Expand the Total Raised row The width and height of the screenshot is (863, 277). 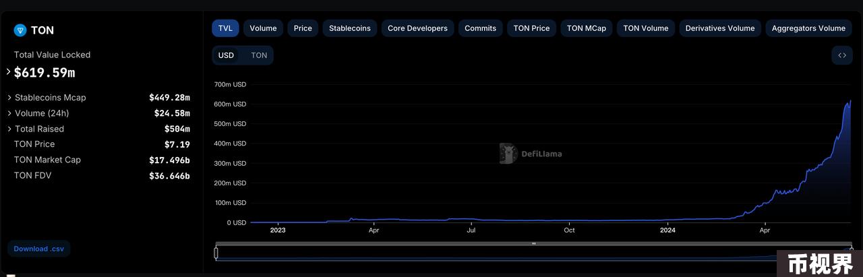[9, 129]
